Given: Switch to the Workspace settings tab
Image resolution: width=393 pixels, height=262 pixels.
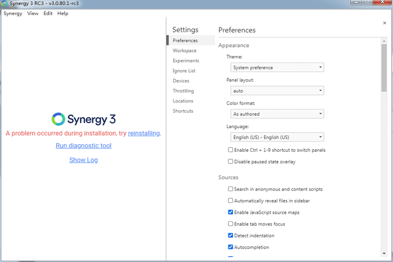Looking at the screenshot, I should 185,51.
